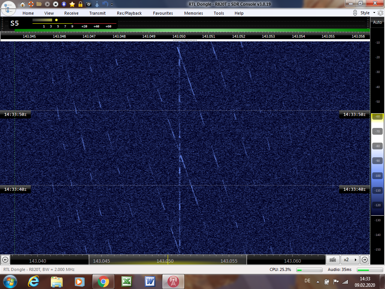Open the Memories ribbon tab
This screenshot has height=289, width=385.
(194, 13)
